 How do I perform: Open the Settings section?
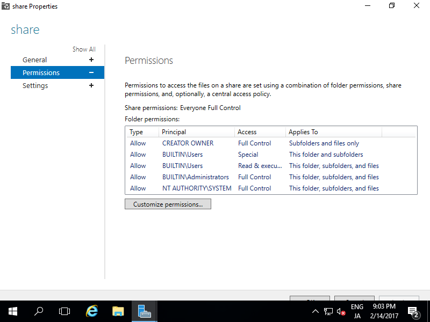pyautogui.click(x=35, y=85)
